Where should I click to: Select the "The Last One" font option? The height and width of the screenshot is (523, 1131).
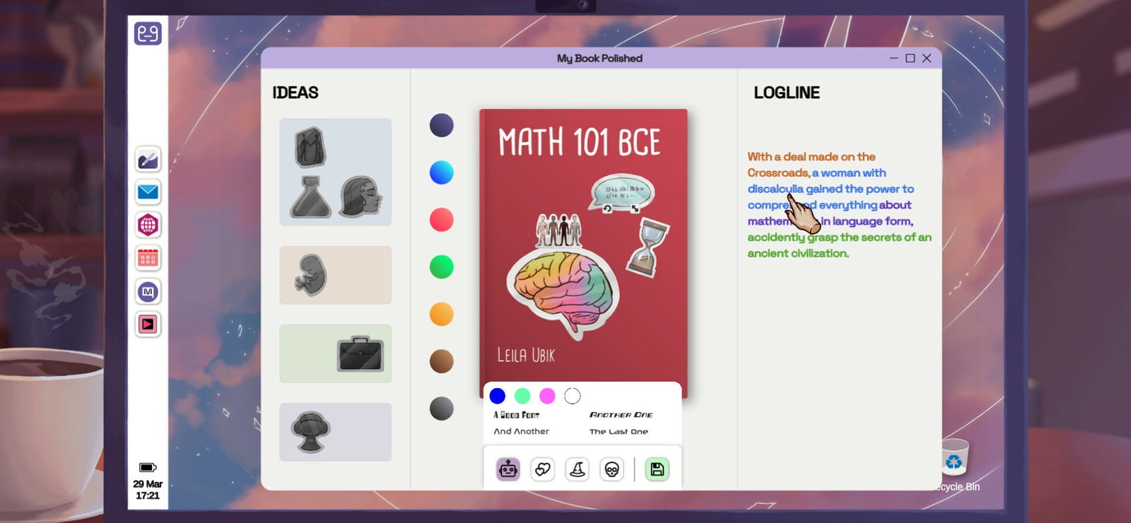619,431
